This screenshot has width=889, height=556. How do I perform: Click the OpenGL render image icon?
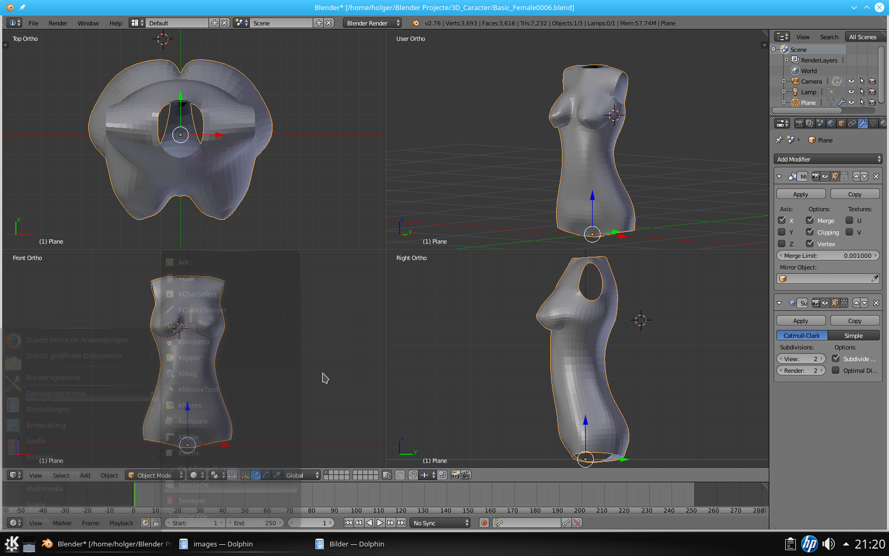(x=455, y=475)
